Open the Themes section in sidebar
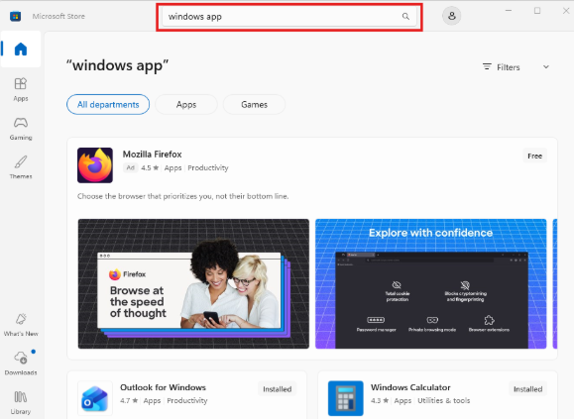Screen dimensions: 574x419 pos(21,167)
